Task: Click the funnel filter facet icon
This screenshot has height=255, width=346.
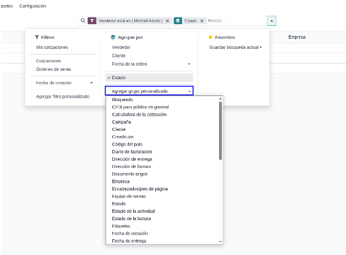Action: coord(92,21)
